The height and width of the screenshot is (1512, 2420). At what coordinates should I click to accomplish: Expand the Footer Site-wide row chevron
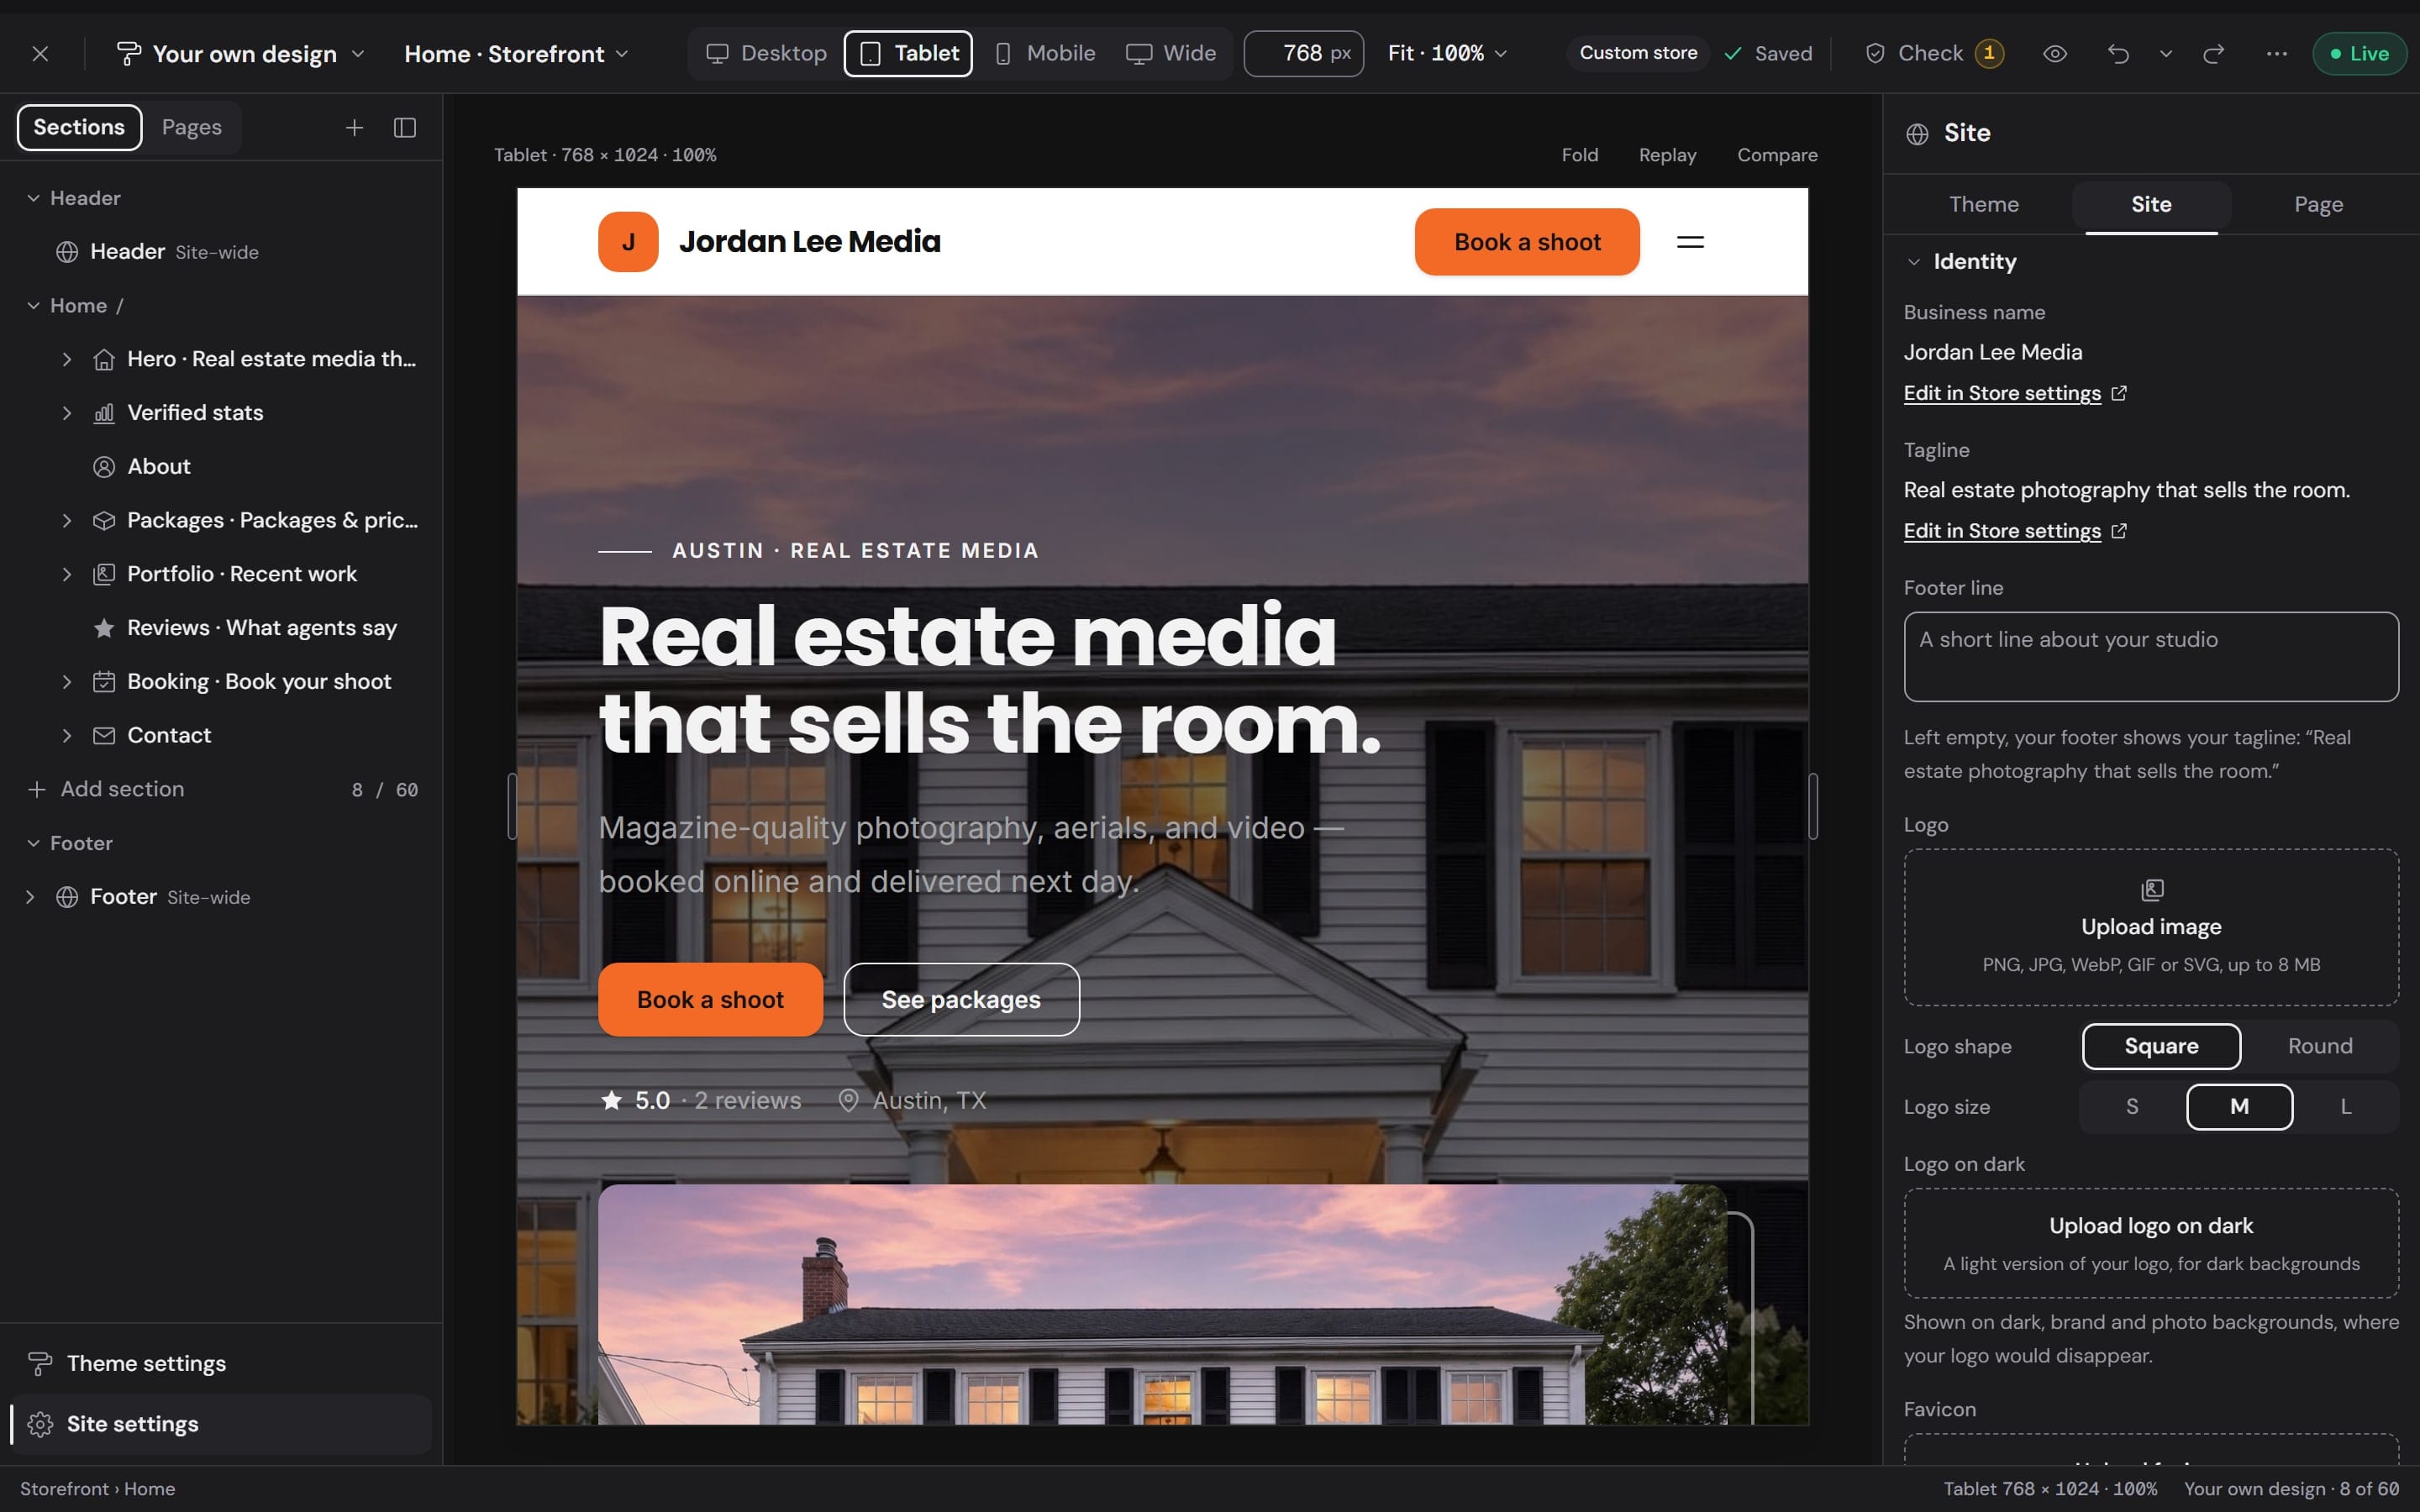(30, 897)
